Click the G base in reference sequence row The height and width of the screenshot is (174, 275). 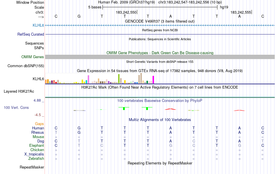(x=79, y=16)
